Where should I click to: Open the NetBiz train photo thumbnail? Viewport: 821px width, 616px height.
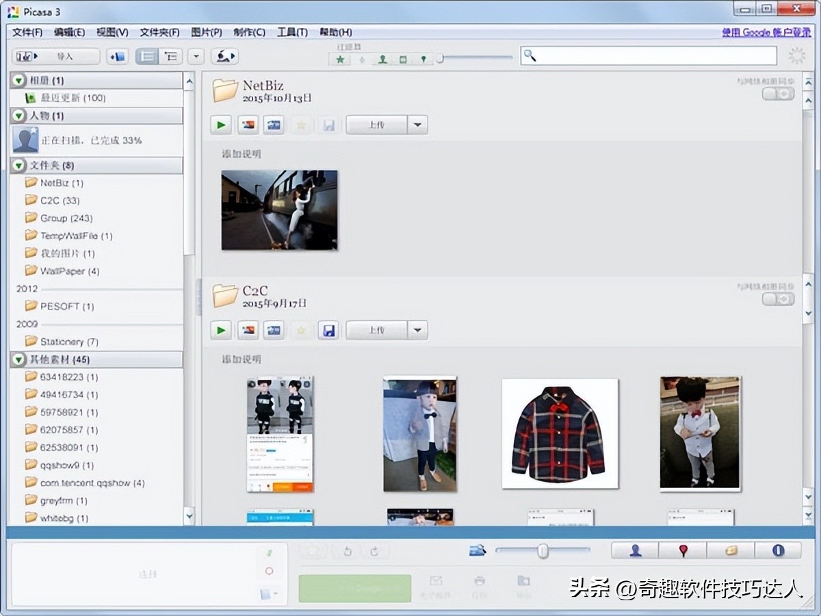(x=279, y=210)
